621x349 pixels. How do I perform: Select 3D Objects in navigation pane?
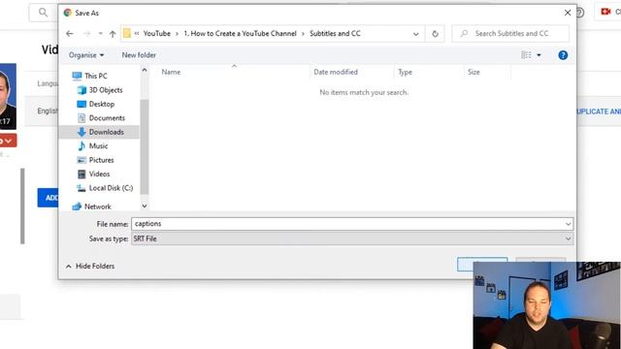[106, 90]
